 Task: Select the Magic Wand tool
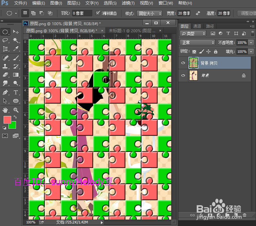point(16,40)
